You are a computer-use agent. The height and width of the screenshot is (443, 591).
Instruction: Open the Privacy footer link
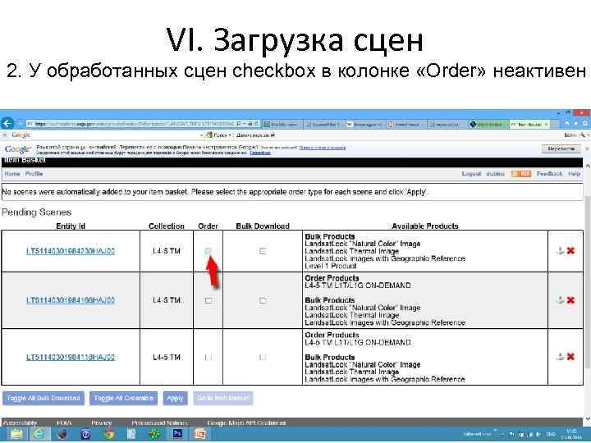click(x=102, y=422)
